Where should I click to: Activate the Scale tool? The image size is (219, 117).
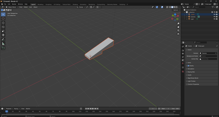3,31
